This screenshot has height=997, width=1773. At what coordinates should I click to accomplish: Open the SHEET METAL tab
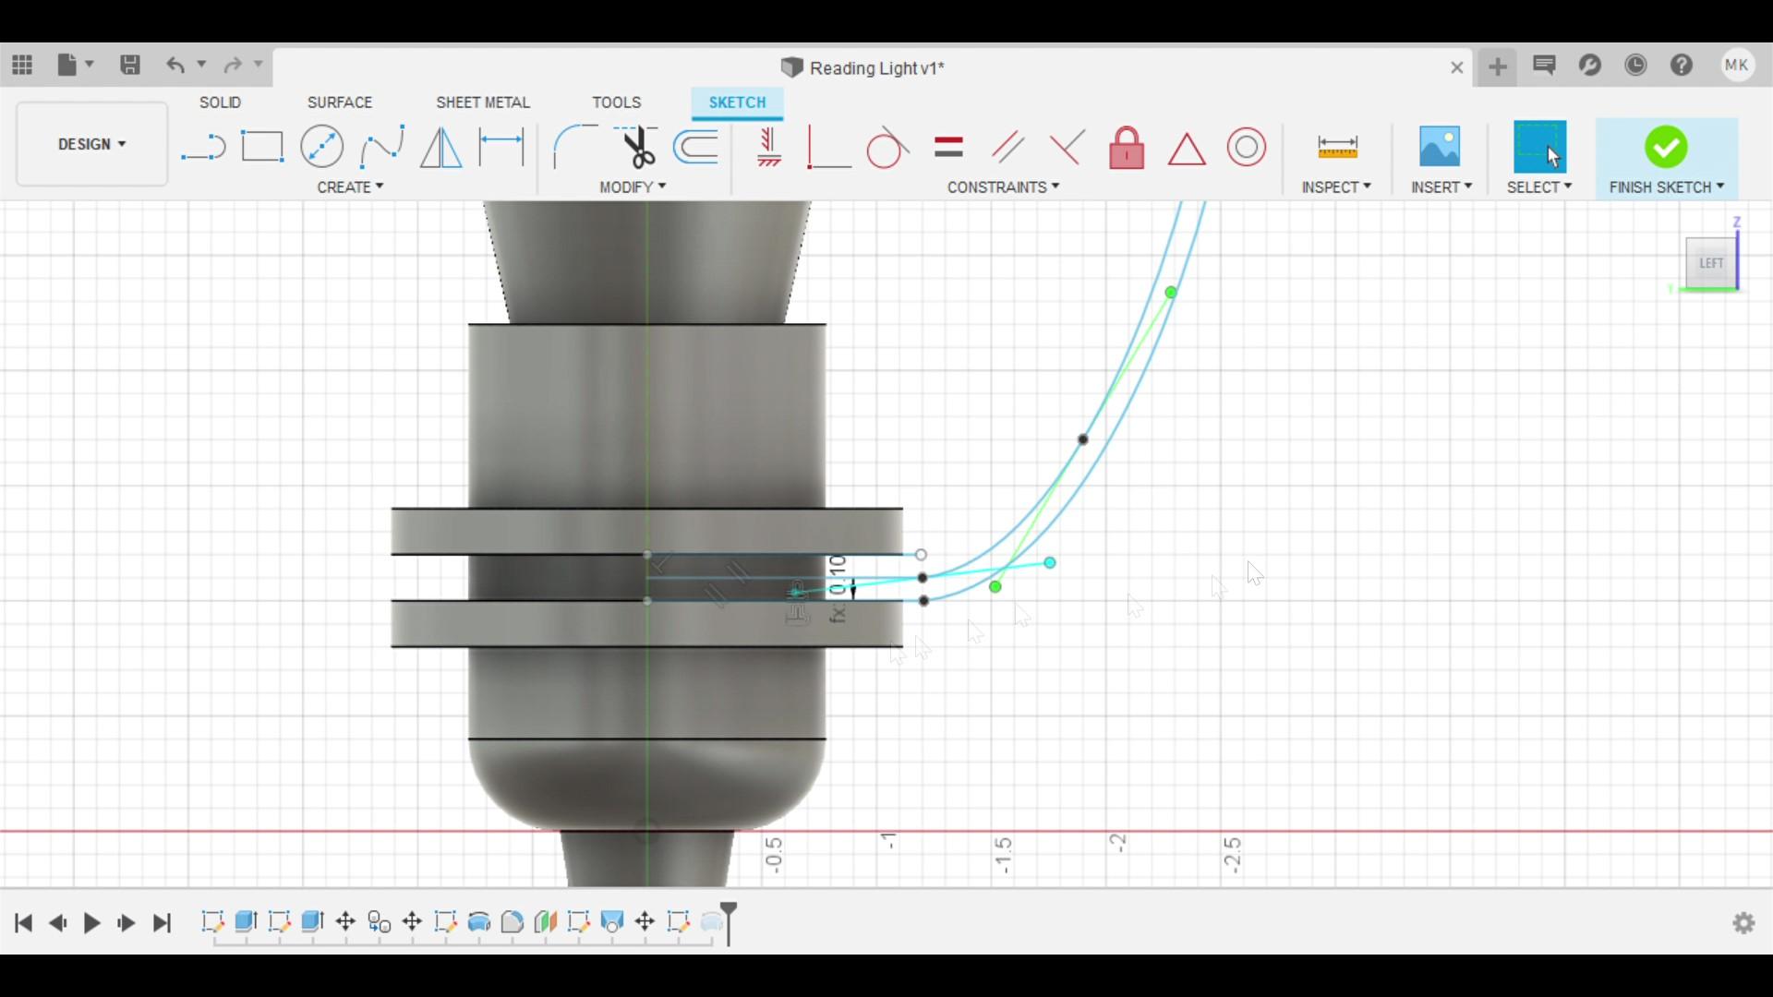pos(482,102)
